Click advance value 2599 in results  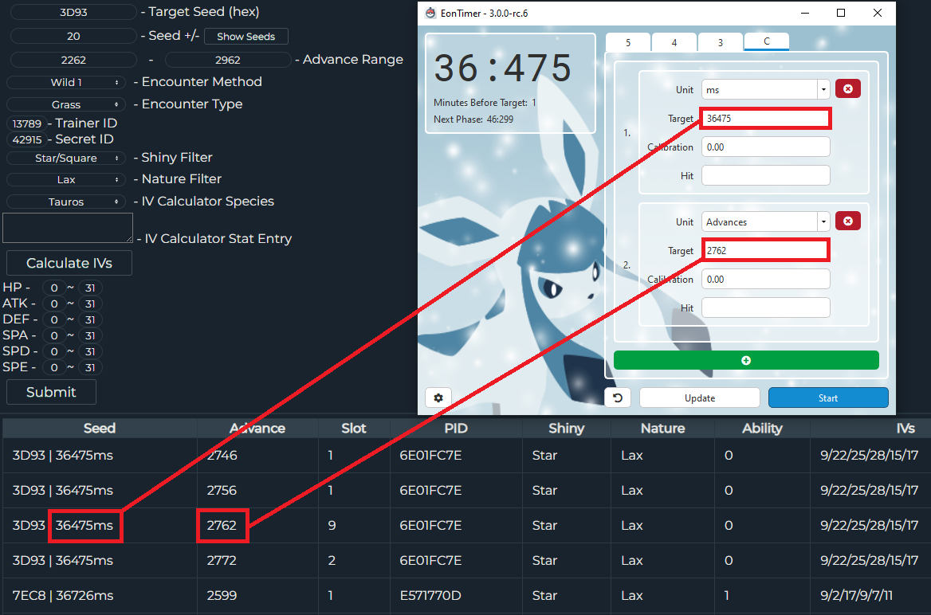(x=222, y=595)
